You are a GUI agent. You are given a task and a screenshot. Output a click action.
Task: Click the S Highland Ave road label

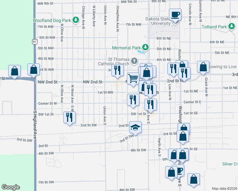(x=35, y=125)
